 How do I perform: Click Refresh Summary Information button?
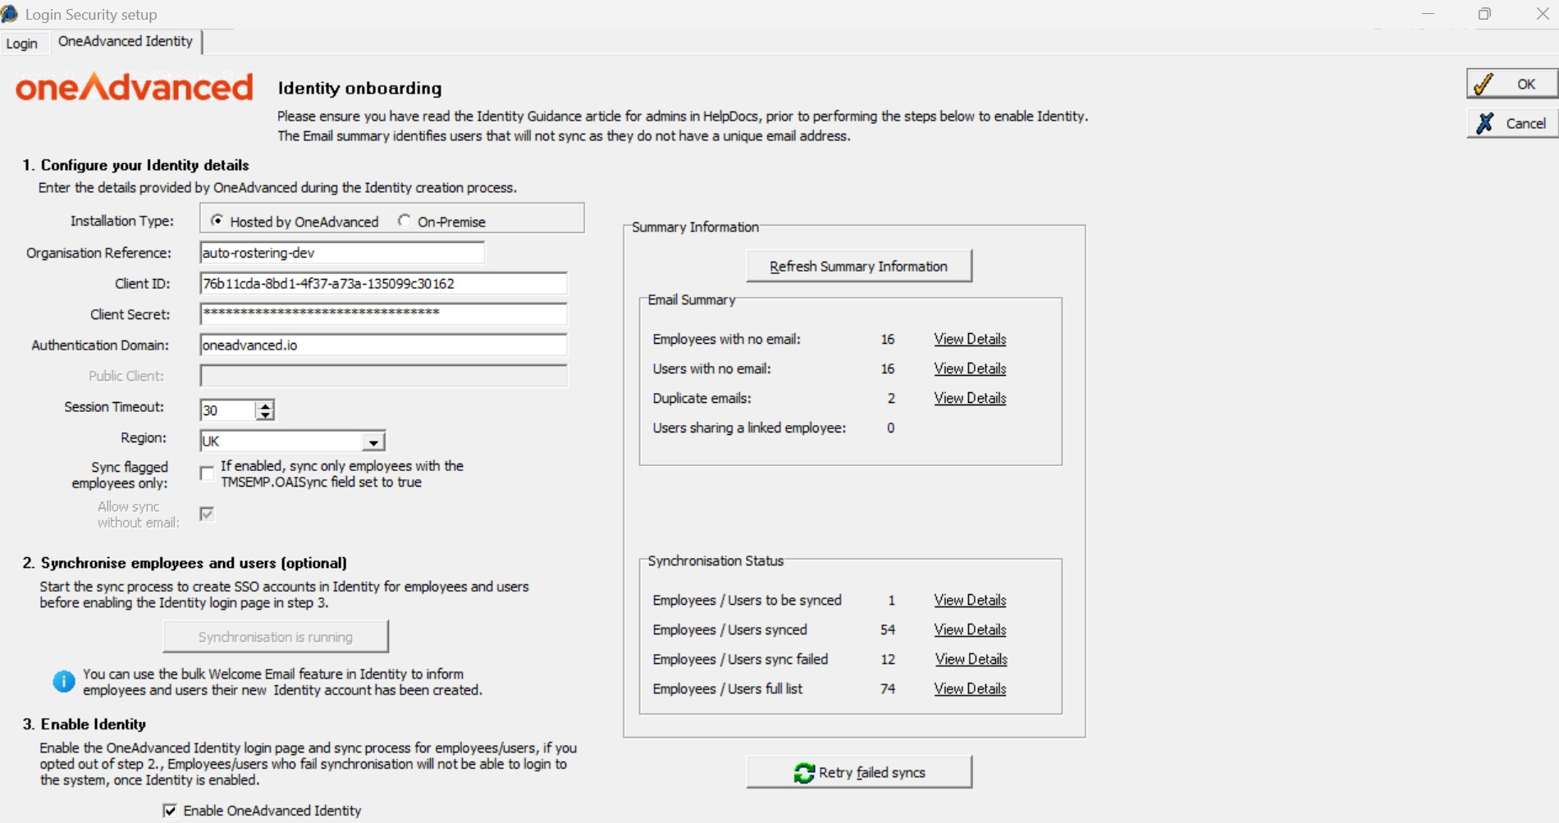pos(859,266)
